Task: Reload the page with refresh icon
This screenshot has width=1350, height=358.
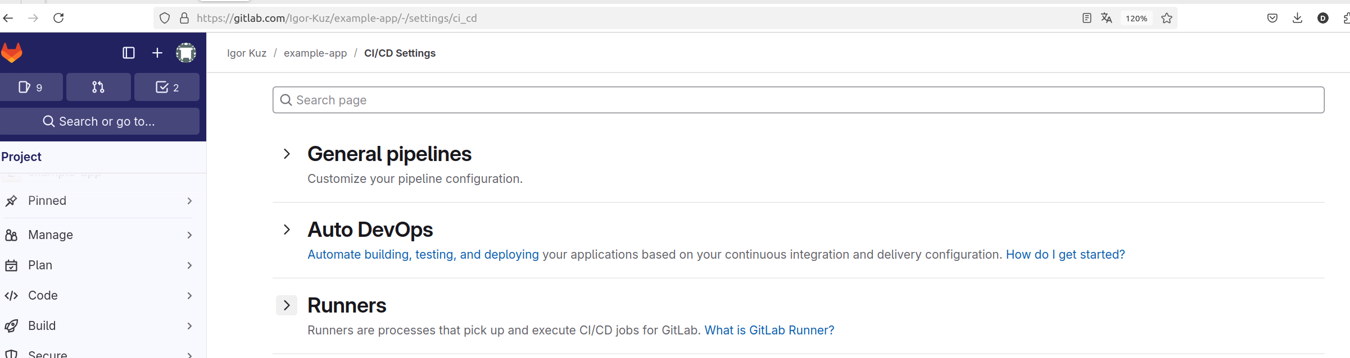Action: click(58, 18)
